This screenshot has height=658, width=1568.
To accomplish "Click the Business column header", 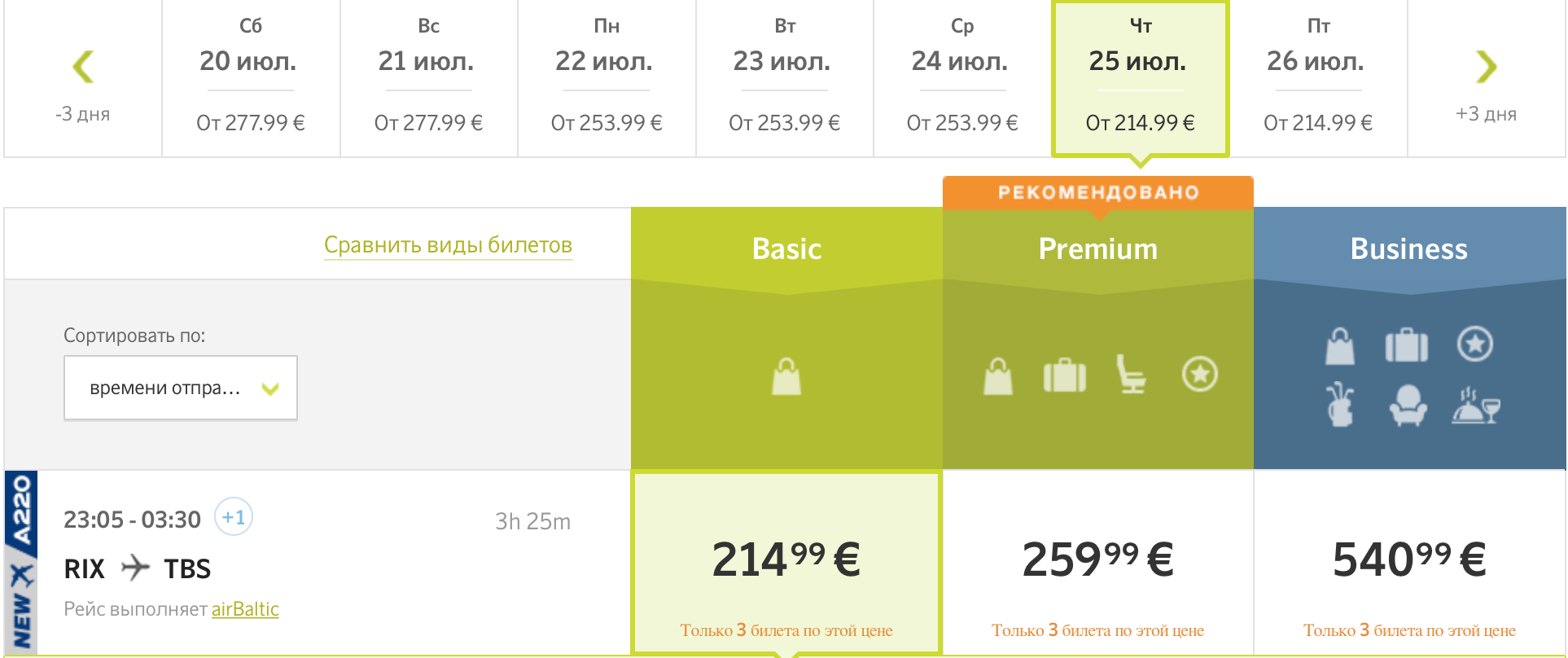I will tap(1409, 248).
